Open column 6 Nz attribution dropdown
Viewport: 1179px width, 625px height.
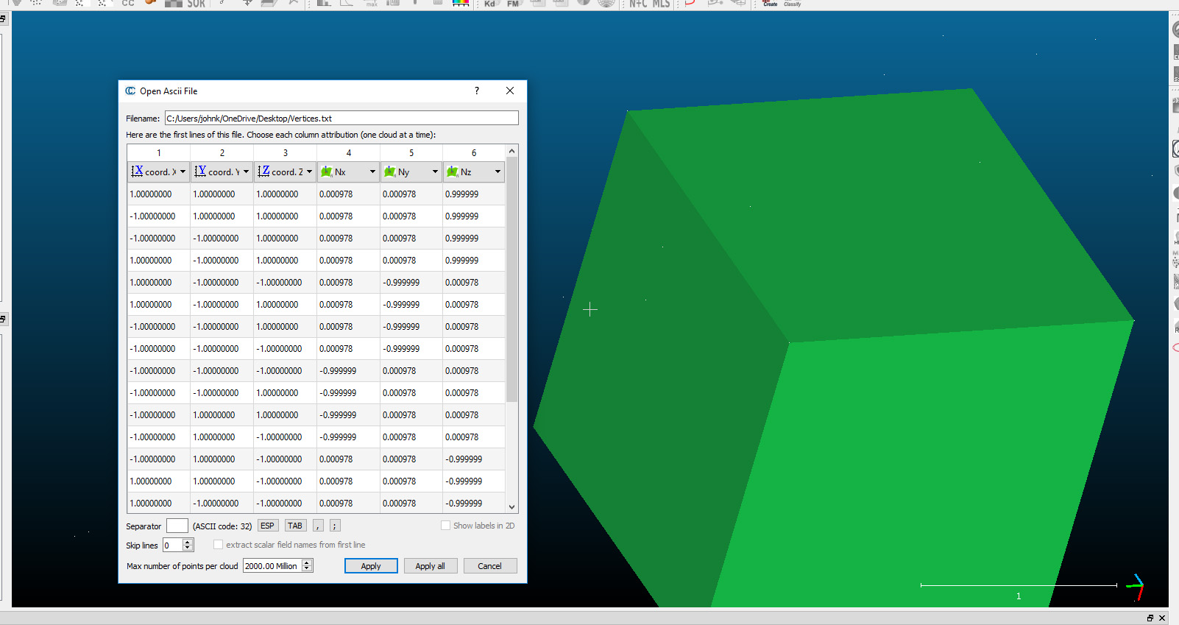pos(474,172)
